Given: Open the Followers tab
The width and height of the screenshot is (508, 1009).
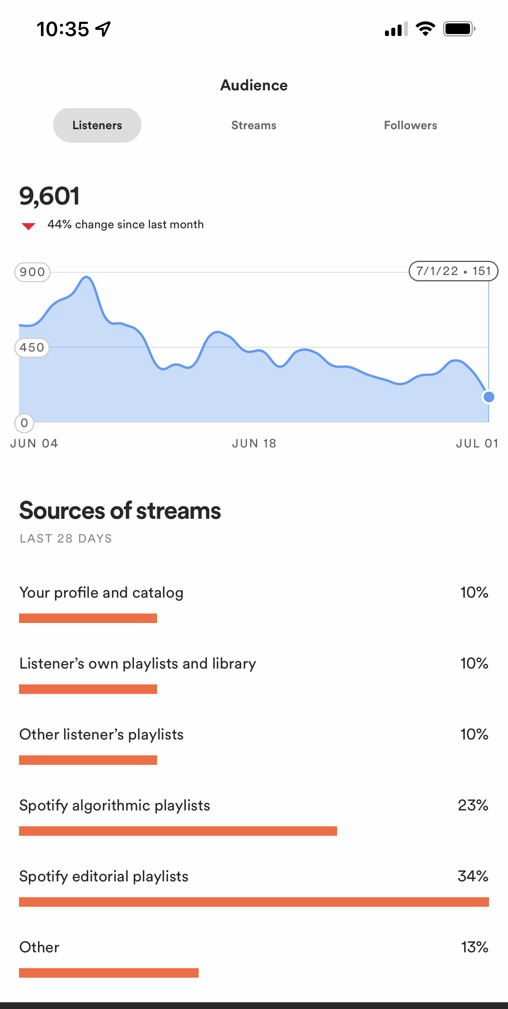Looking at the screenshot, I should tap(410, 125).
